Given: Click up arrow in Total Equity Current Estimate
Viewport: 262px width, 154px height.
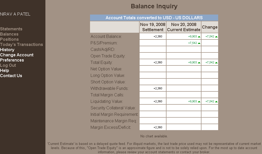Looking at the screenshot, I should click(x=199, y=63).
